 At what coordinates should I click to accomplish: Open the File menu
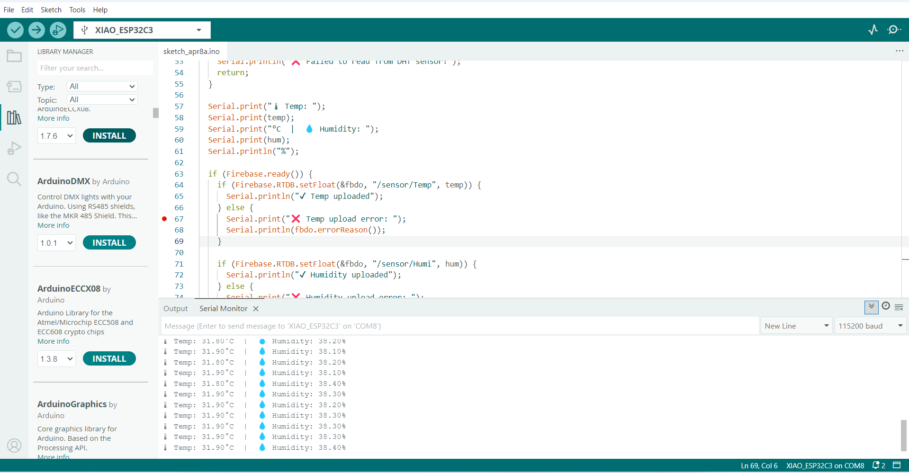9,9
